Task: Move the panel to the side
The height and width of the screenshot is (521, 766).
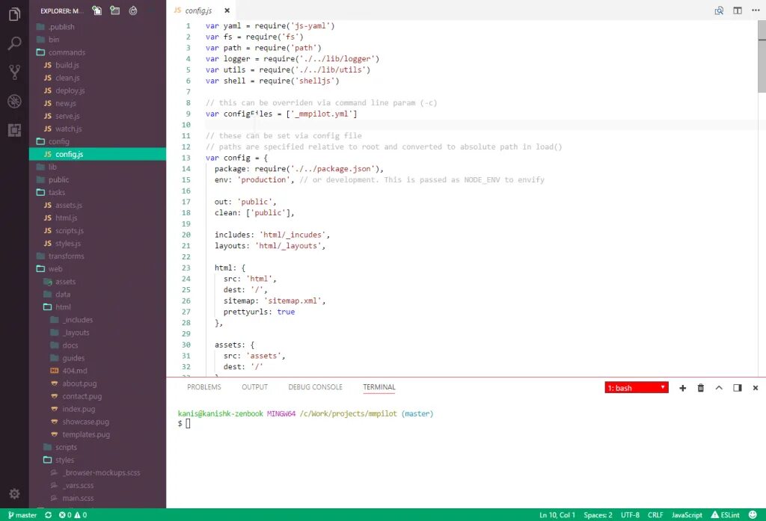Action: tap(738, 388)
